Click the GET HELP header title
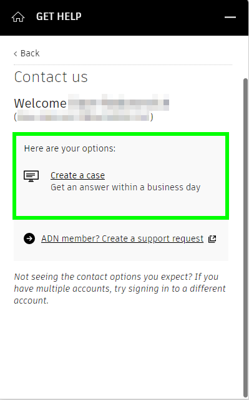The width and height of the screenshot is (249, 400). pyautogui.click(x=59, y=16)
